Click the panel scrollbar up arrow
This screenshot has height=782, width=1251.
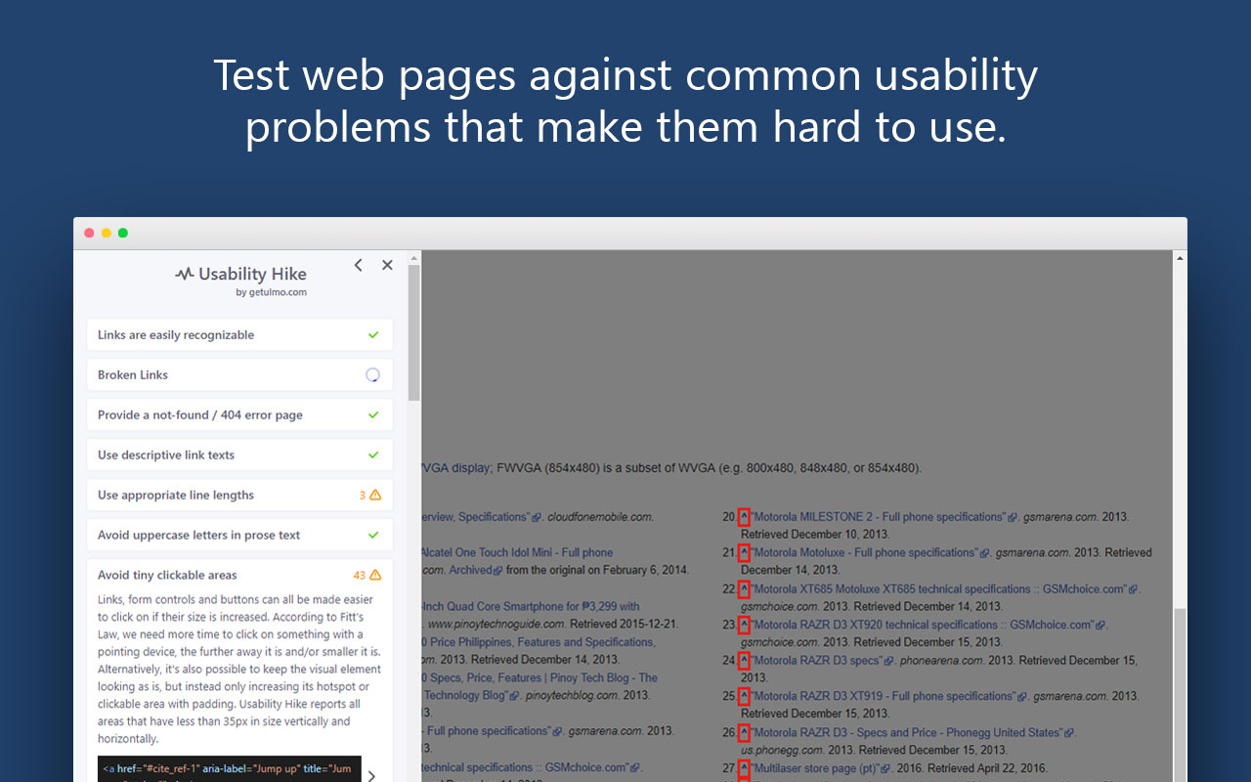click(414, 258)
